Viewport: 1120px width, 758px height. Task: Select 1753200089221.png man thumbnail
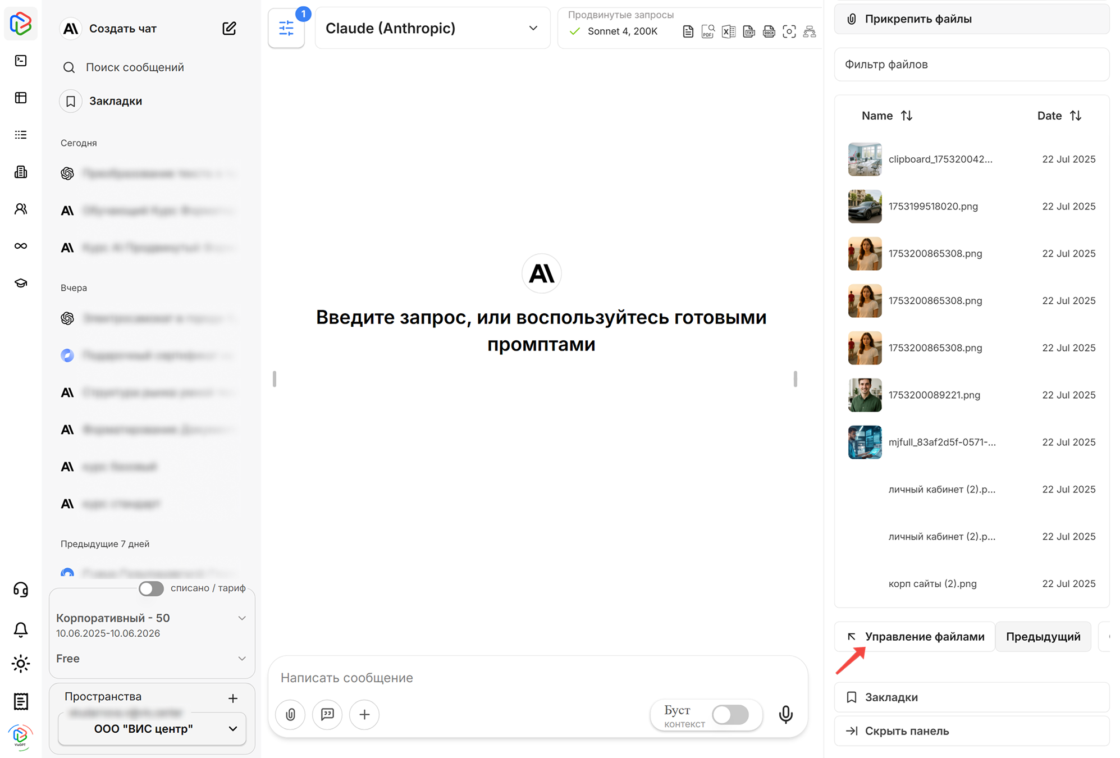865,395
